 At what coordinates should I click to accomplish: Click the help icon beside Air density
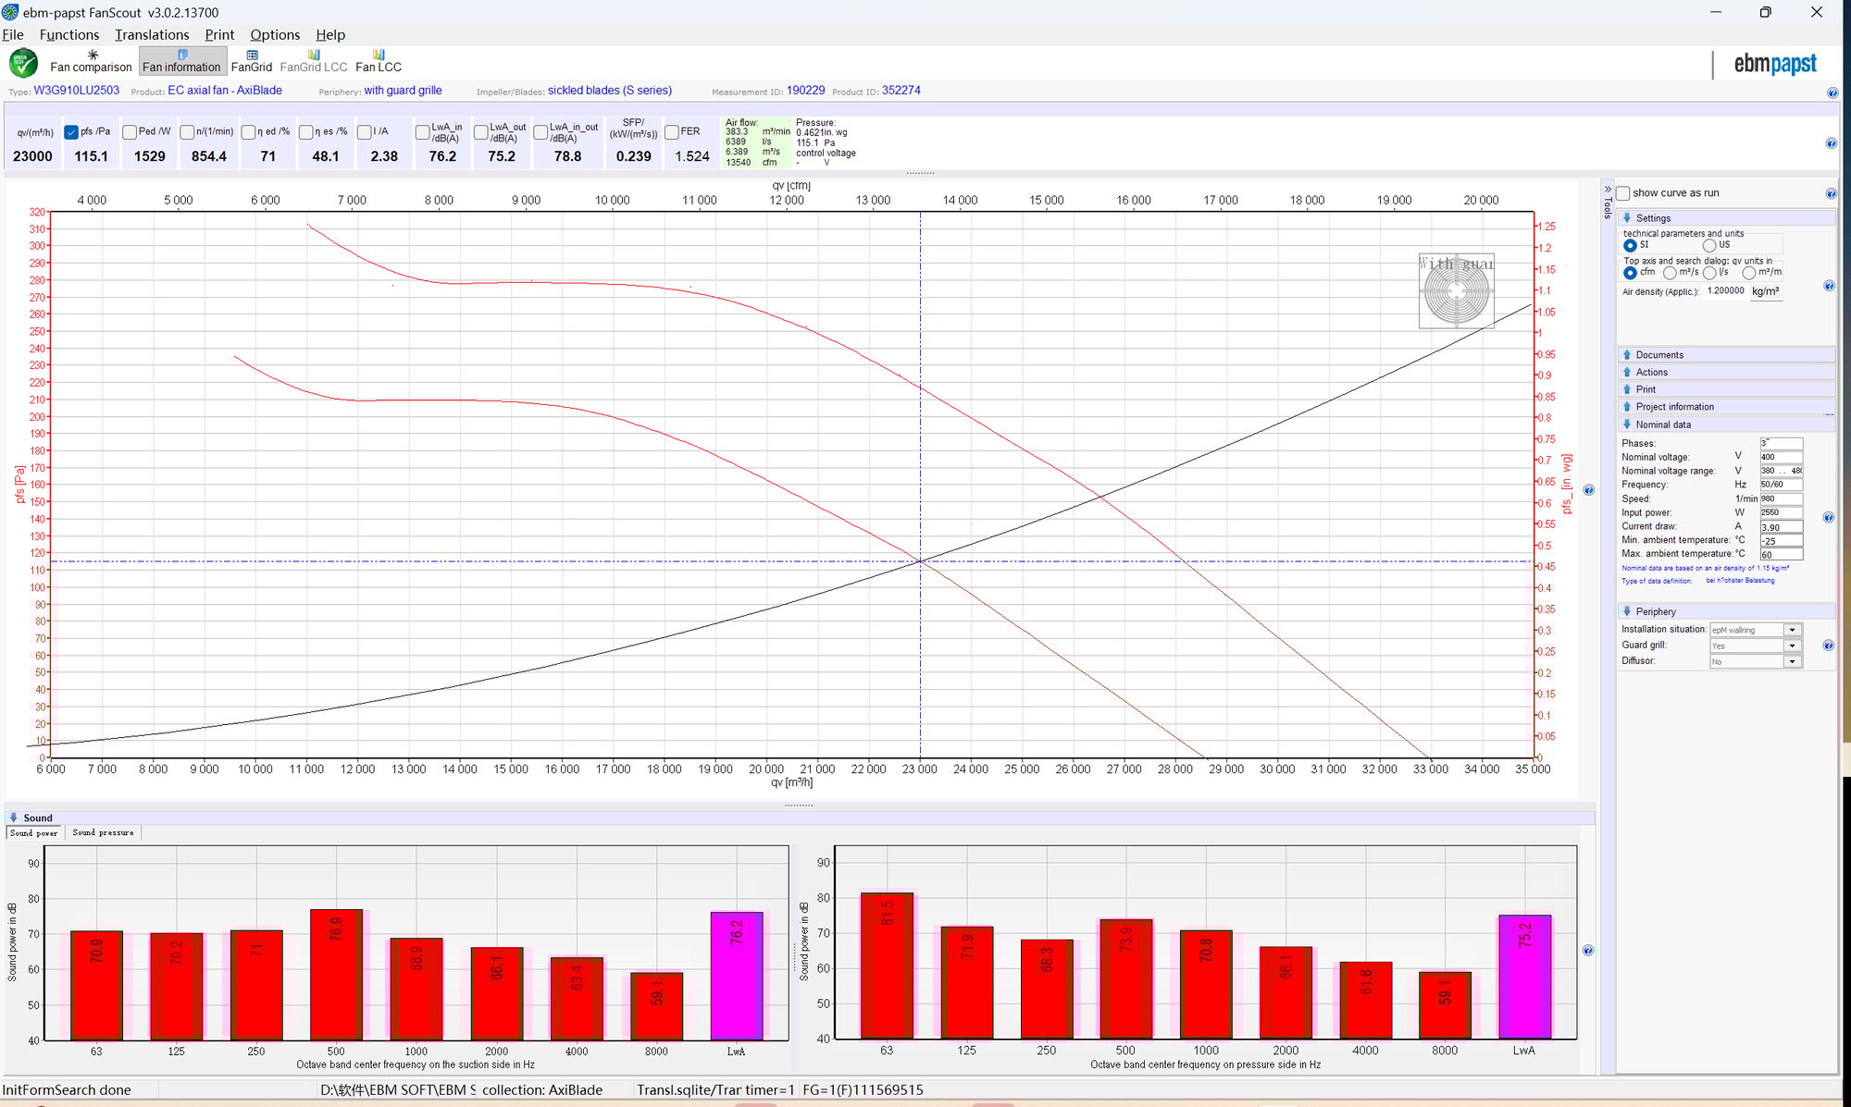(x=1829, y=286)
